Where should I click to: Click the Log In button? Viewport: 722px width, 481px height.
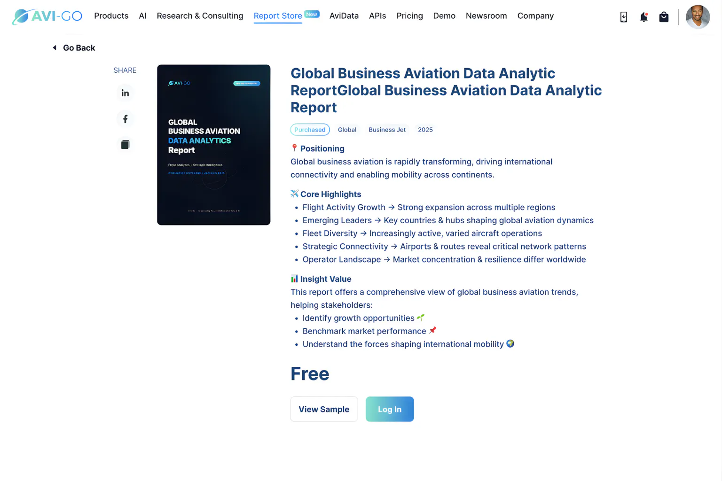click(x=390, y=409)
